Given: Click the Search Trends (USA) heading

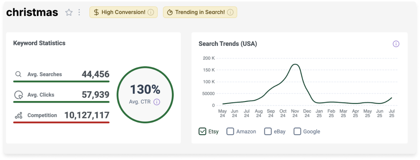Looking at the screenshot, I should 228,44.
